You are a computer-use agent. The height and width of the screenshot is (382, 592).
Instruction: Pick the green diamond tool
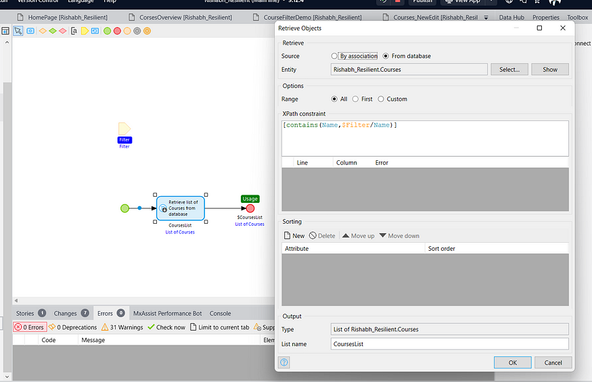click(53, 31)
